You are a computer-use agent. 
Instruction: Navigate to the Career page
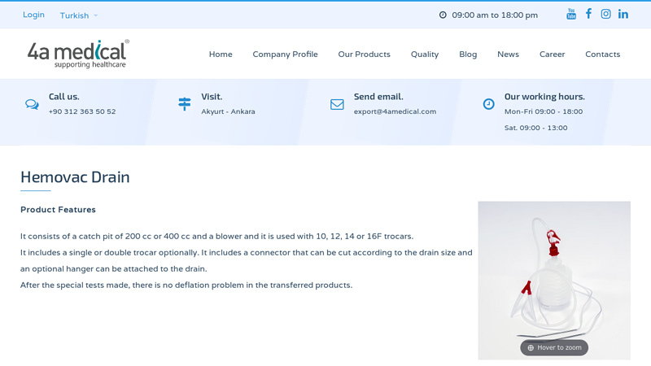(x=552, y=54)
